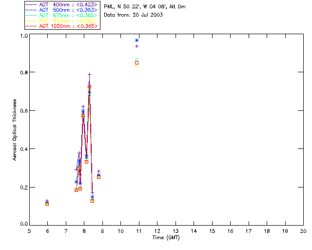Click the PML location header text

[x=145, y=6]
